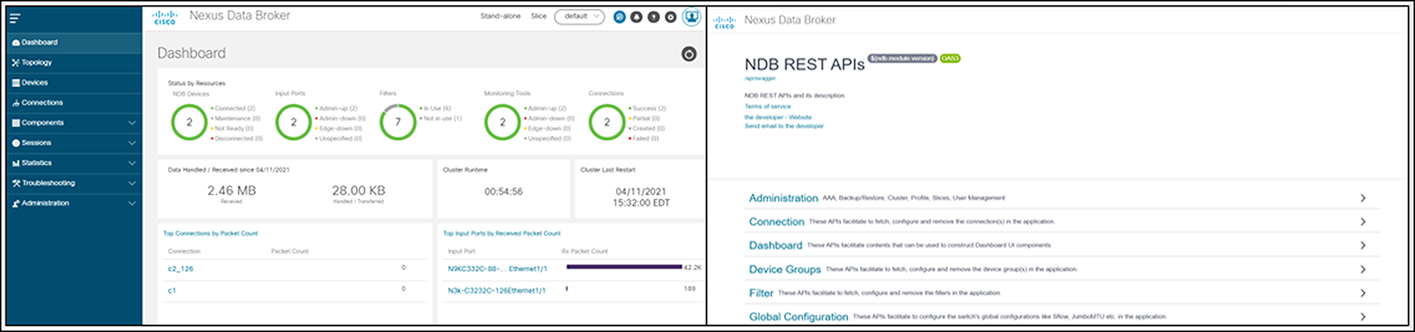Open the Terms of service link
The height and width of the screenshot is (332, 1415).
click(768, 106)
